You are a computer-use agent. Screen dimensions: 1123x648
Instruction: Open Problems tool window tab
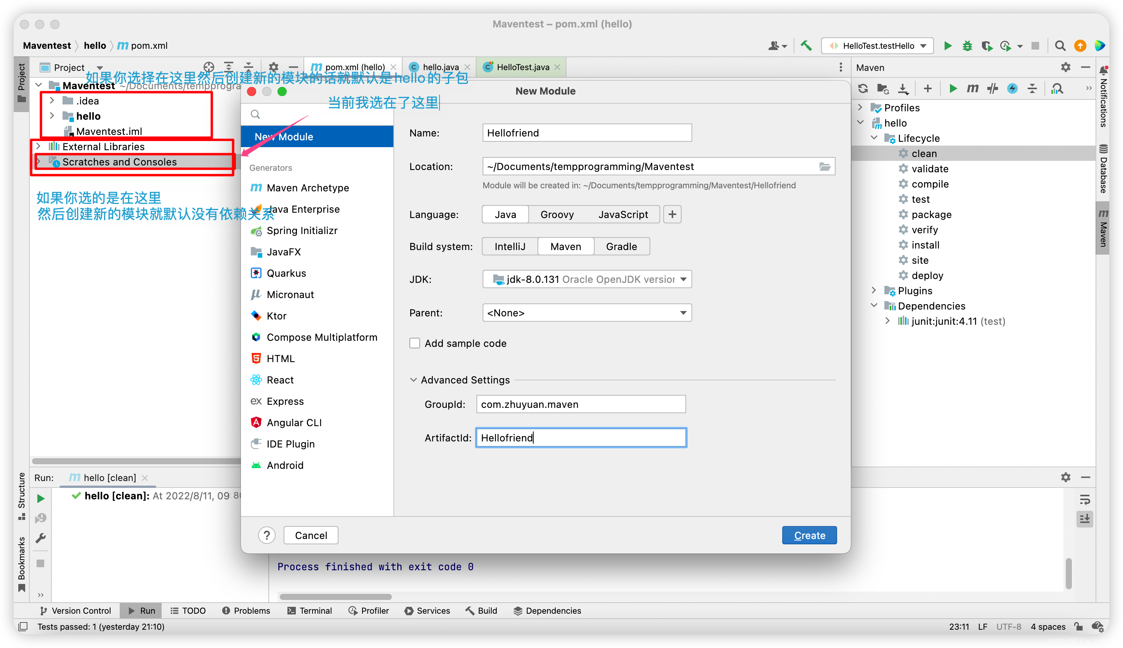coord(245,610)
